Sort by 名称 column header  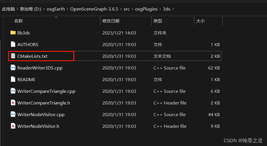pyautogui.click(x=18, y=21)
